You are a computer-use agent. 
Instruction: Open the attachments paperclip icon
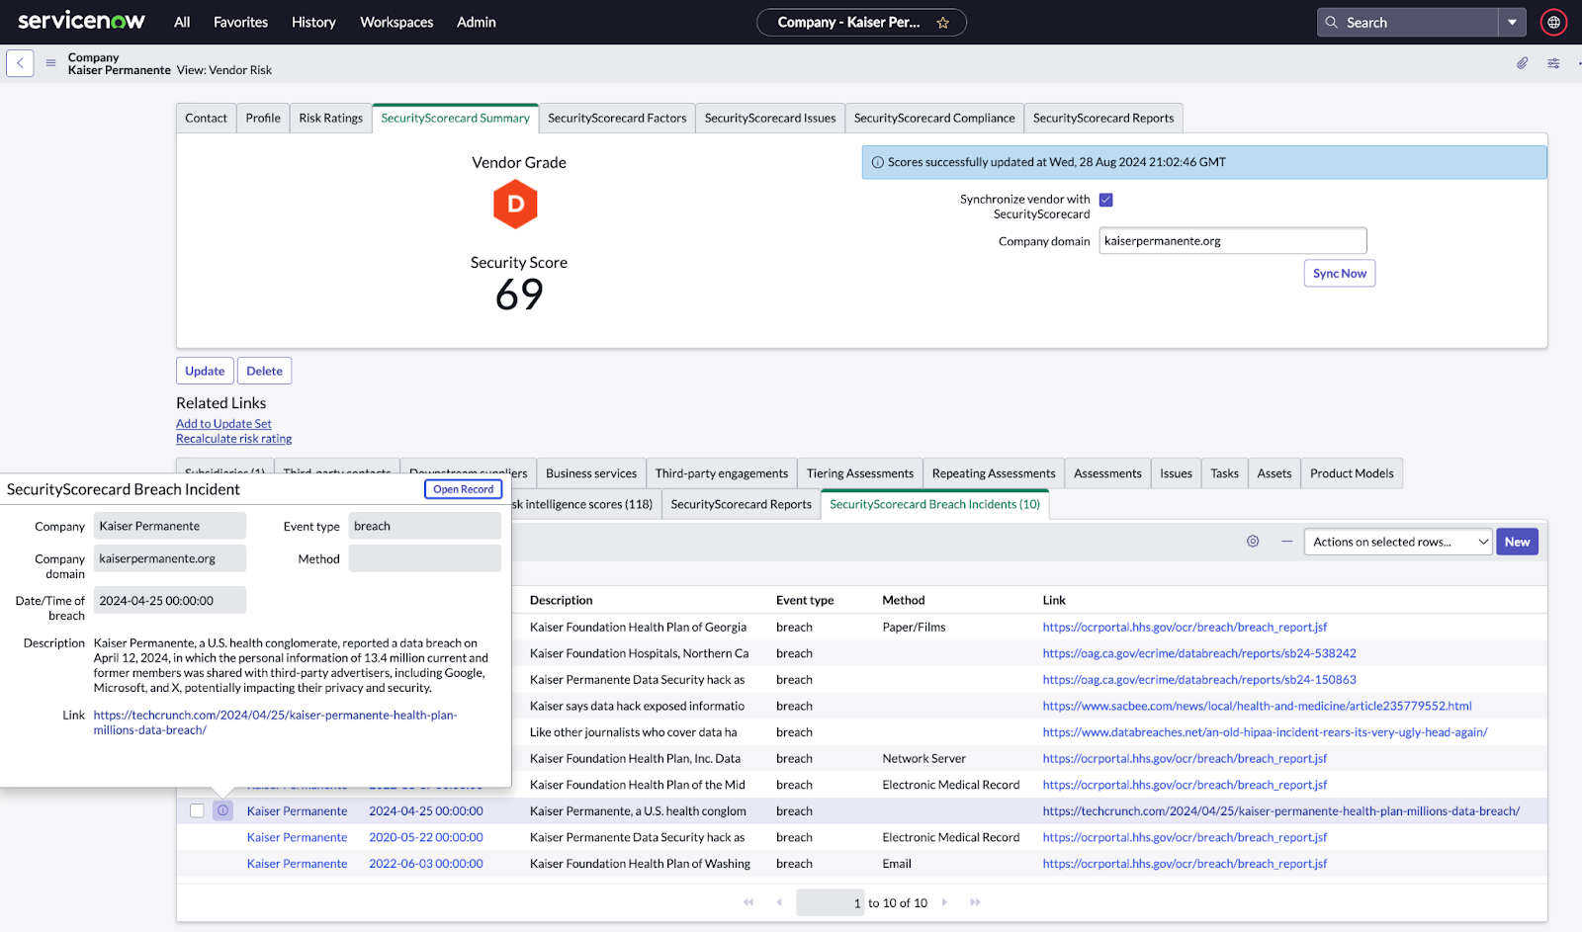(x=1523, y=63)
